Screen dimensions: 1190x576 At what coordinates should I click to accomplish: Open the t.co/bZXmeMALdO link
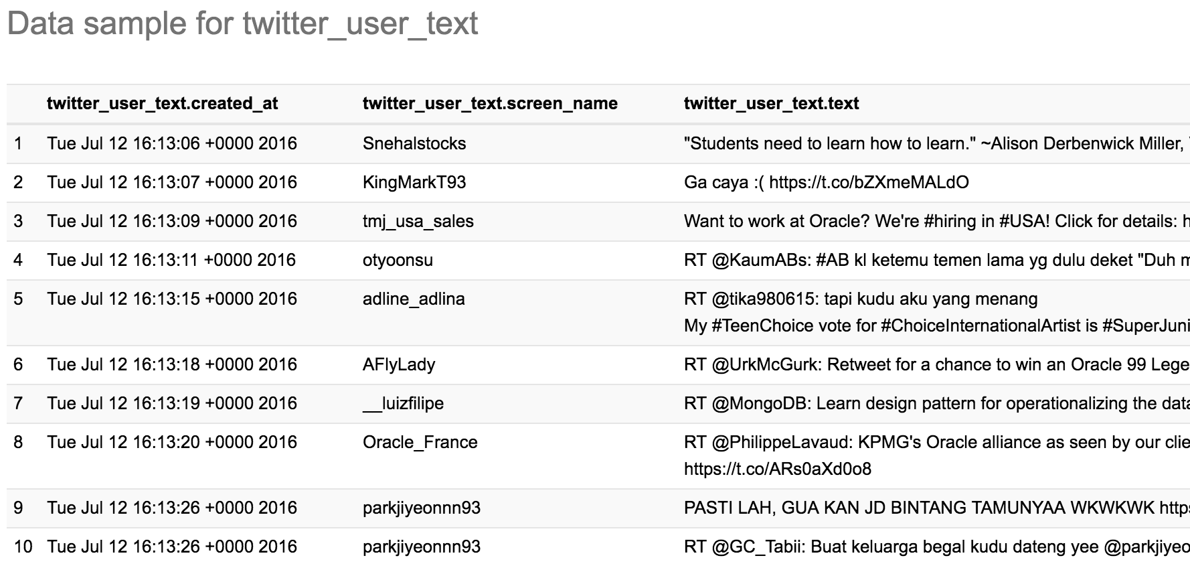coord(869,182)
